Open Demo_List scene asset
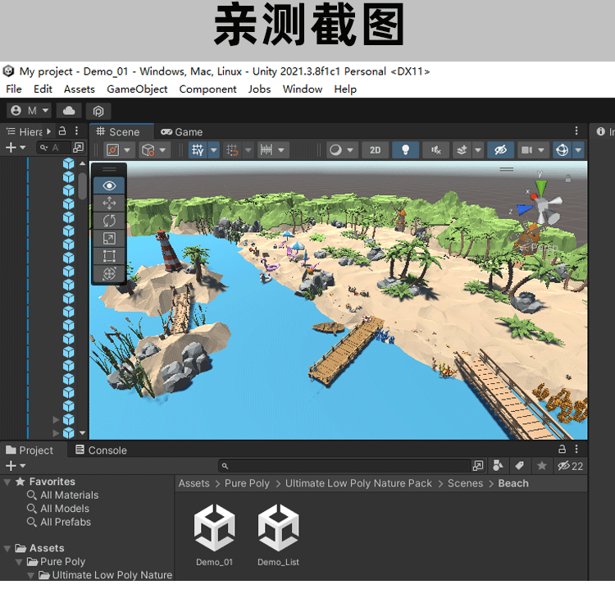 pyautogui.click(x=278, y=535)
